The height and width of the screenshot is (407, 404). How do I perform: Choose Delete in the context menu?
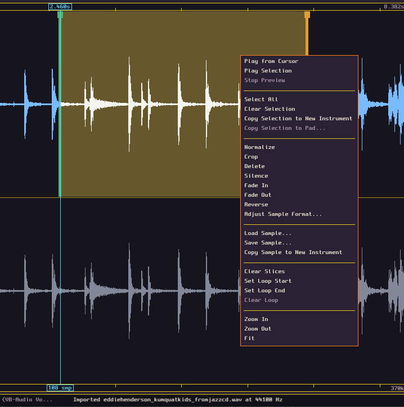tap(299, 166)
